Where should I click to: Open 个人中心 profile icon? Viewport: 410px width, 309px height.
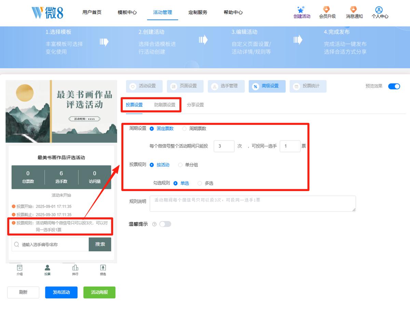(379, 10)
